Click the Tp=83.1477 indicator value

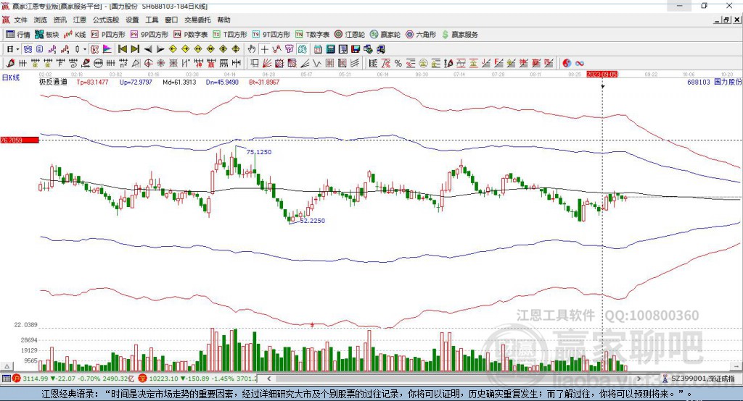point(92,82)
